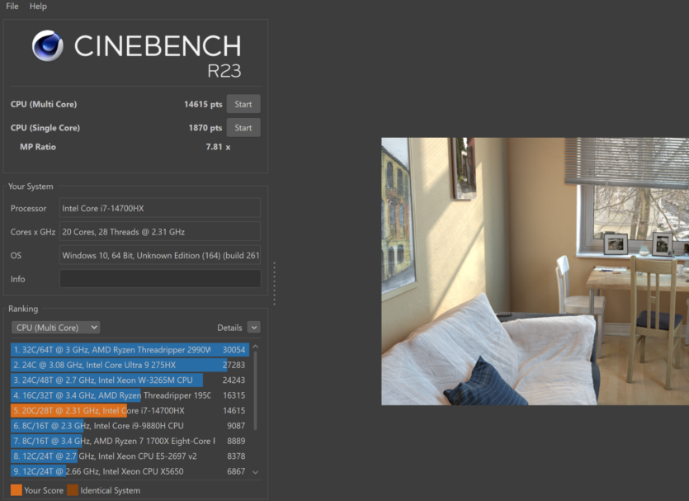Click the 6867 score in the ranking
The width and height of the screenshot is (689, 501).
coord(236,471)
